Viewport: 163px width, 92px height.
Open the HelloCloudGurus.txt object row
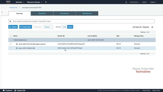82,40
